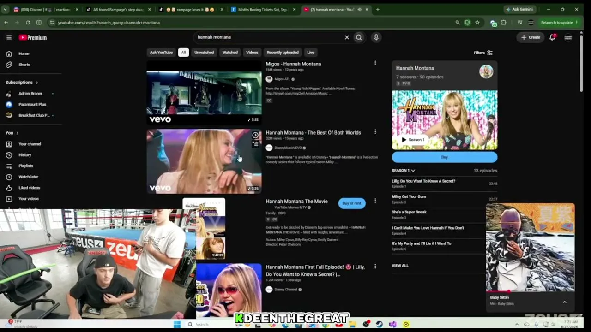This screenshot has width=591, height=332.
Task: Open the search Filters panel
Action: (x=483, y=53)
